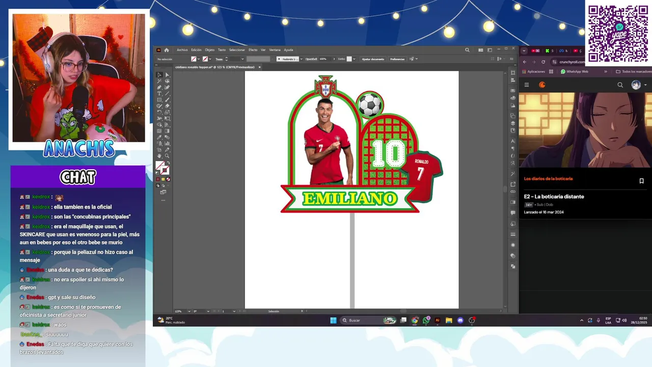Open graphic style Estilo dropdown

click(x=355, y=59)
